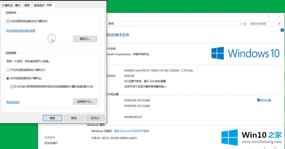Screen dimensions: 285x149
Task: Click the 高级(V)... button
Action: pyautogui.click(x=85, y=39)
